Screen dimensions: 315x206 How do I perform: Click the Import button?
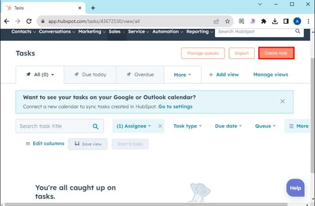(x=241, y=53)
